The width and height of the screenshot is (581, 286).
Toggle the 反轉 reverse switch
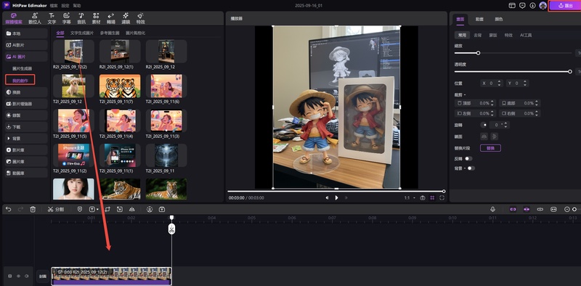coord(468,158)
